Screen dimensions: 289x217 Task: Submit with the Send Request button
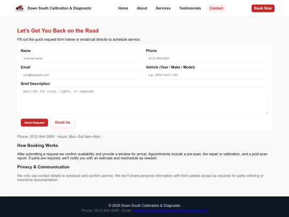(x=34, y=123)
